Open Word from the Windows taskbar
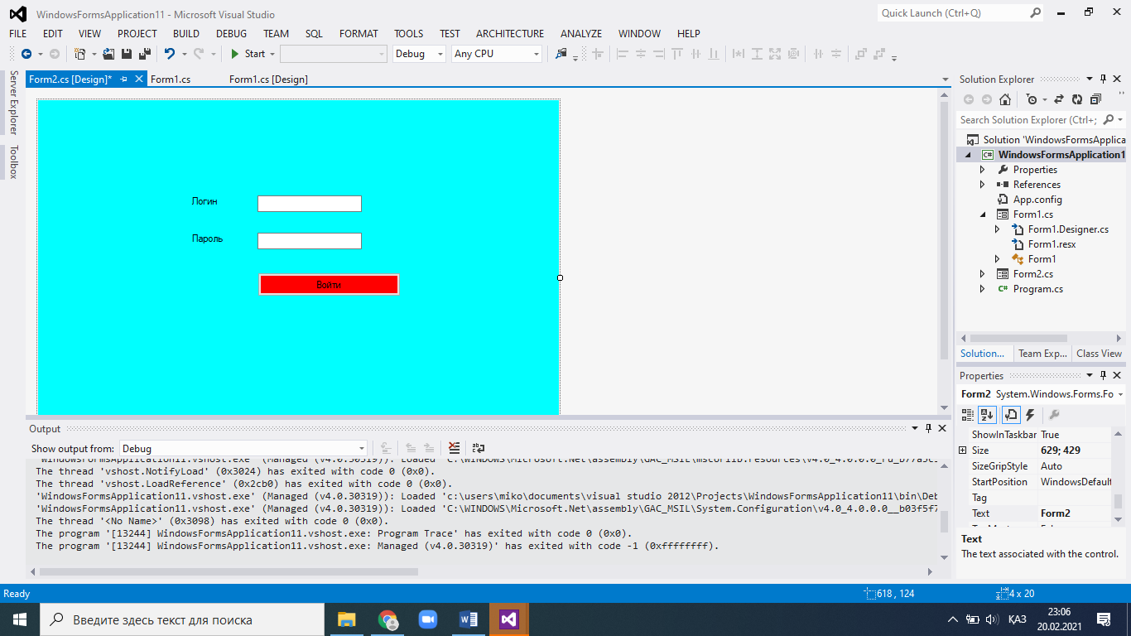This screenshot has height=636, width=1131. point(469,619)
